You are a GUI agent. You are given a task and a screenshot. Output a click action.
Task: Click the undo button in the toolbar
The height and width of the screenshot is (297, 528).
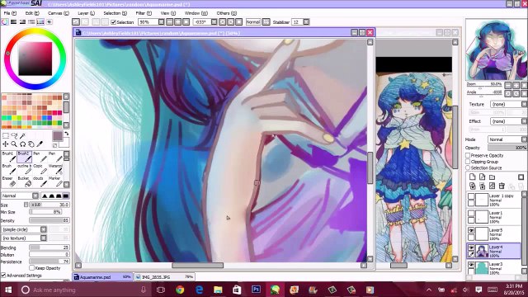[x=76, y=22]
